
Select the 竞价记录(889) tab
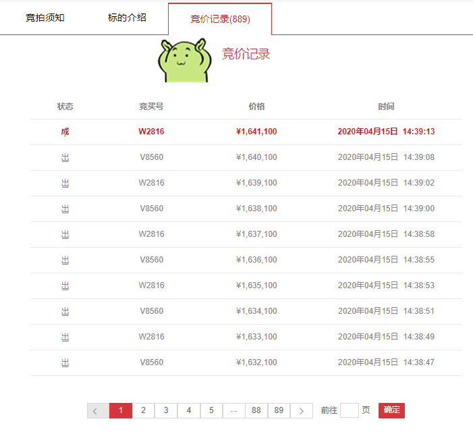(x=220, y=19)
